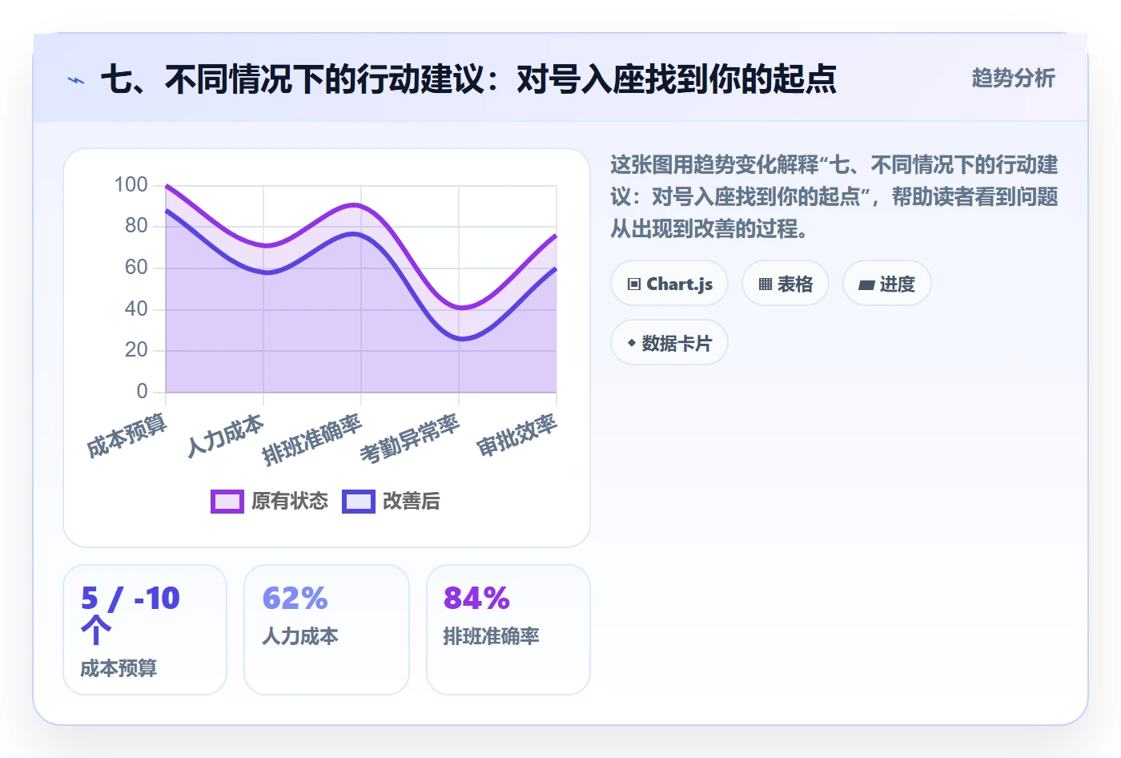This screenshot has width=1121, height=758.
Task: Toggle the 原有状态 legend swatch
Action: click(227, 502)
